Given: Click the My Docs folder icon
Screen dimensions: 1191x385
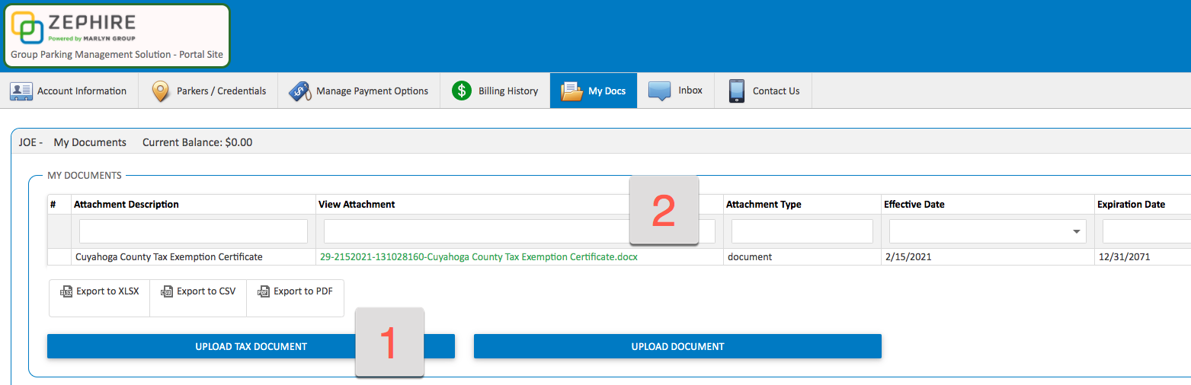Looking at the screenshot, I should 571,91.
